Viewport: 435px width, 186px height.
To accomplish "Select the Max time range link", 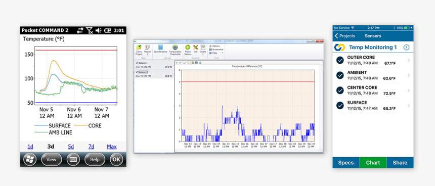I will [111, 147].
